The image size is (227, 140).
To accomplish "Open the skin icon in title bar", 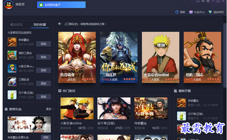I will tap(198, 1).
